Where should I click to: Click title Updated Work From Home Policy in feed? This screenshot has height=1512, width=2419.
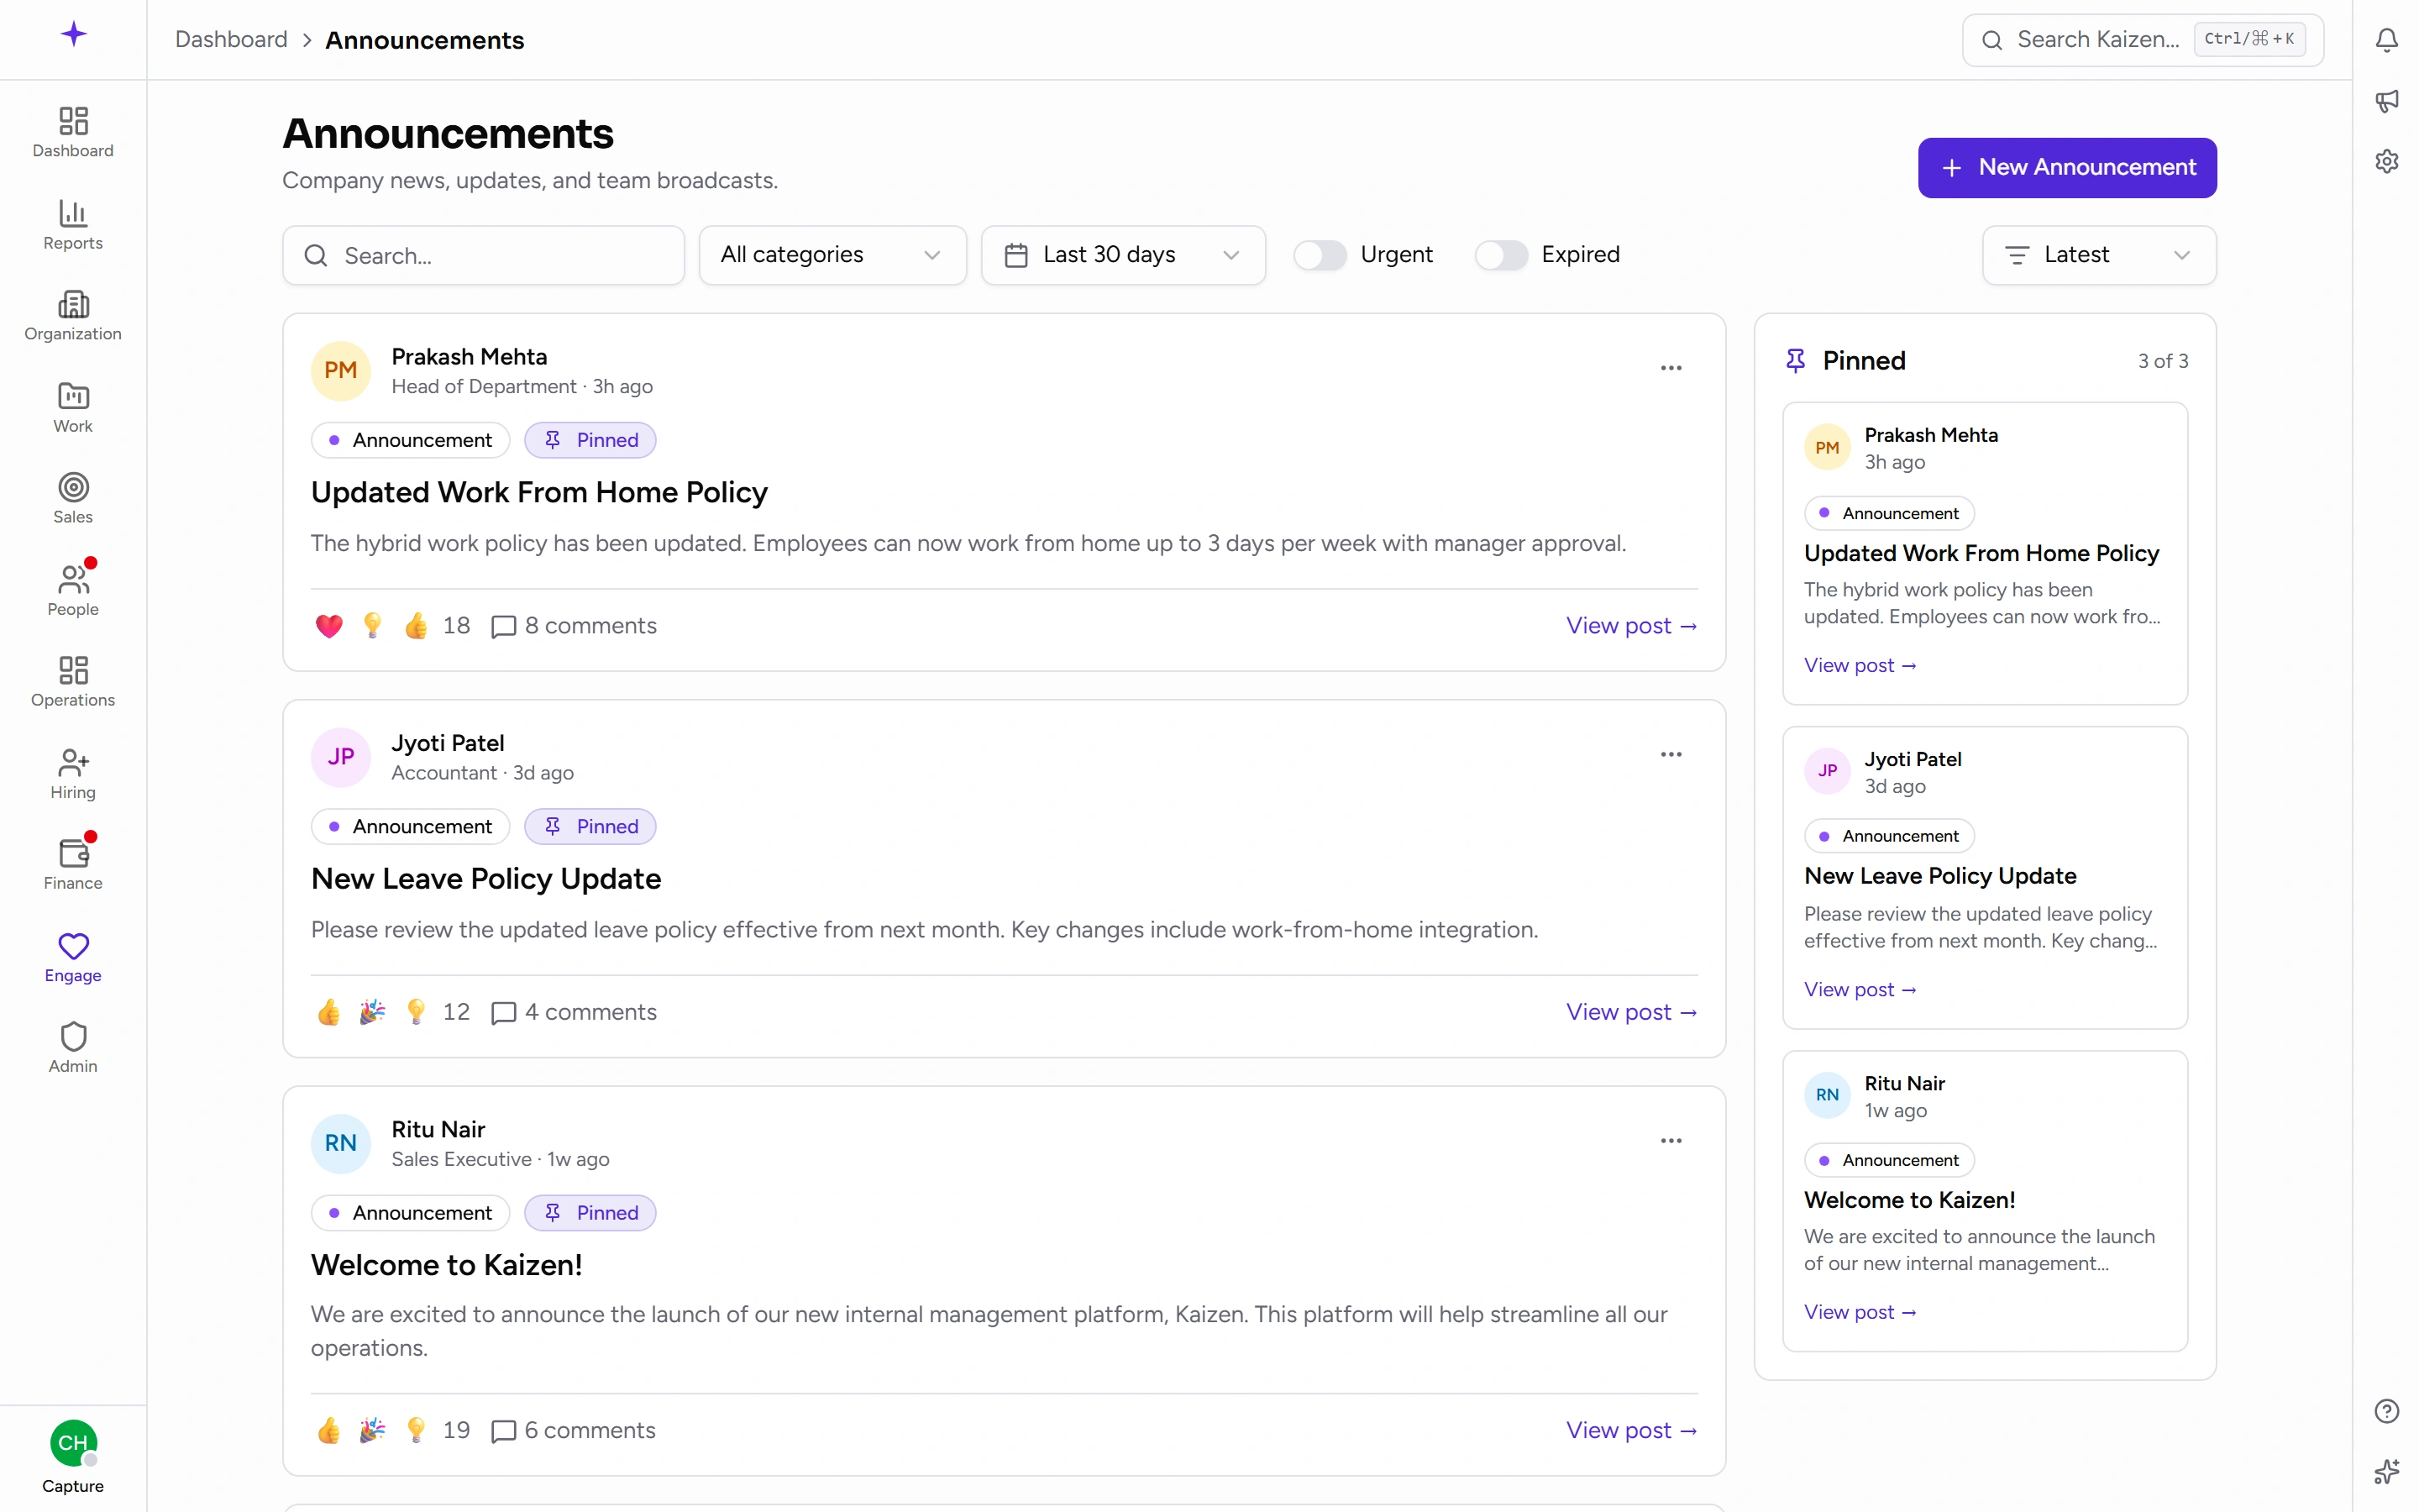pyautogui.click(x=538, y=493)
